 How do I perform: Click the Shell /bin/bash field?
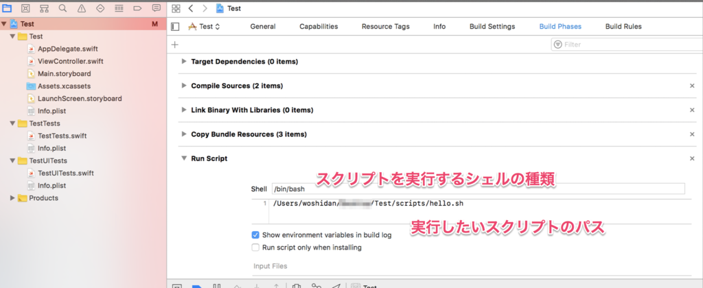479,189
